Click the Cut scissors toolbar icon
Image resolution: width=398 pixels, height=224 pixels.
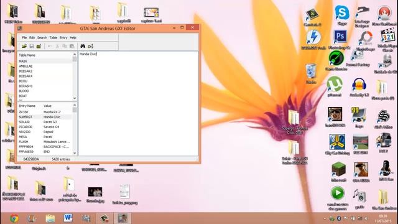[x=57, y=46]
